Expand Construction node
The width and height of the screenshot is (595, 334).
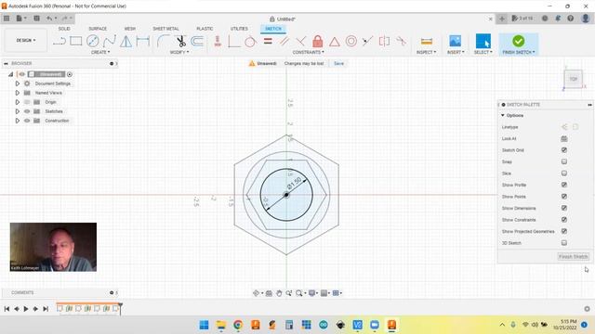pos(17,121)
